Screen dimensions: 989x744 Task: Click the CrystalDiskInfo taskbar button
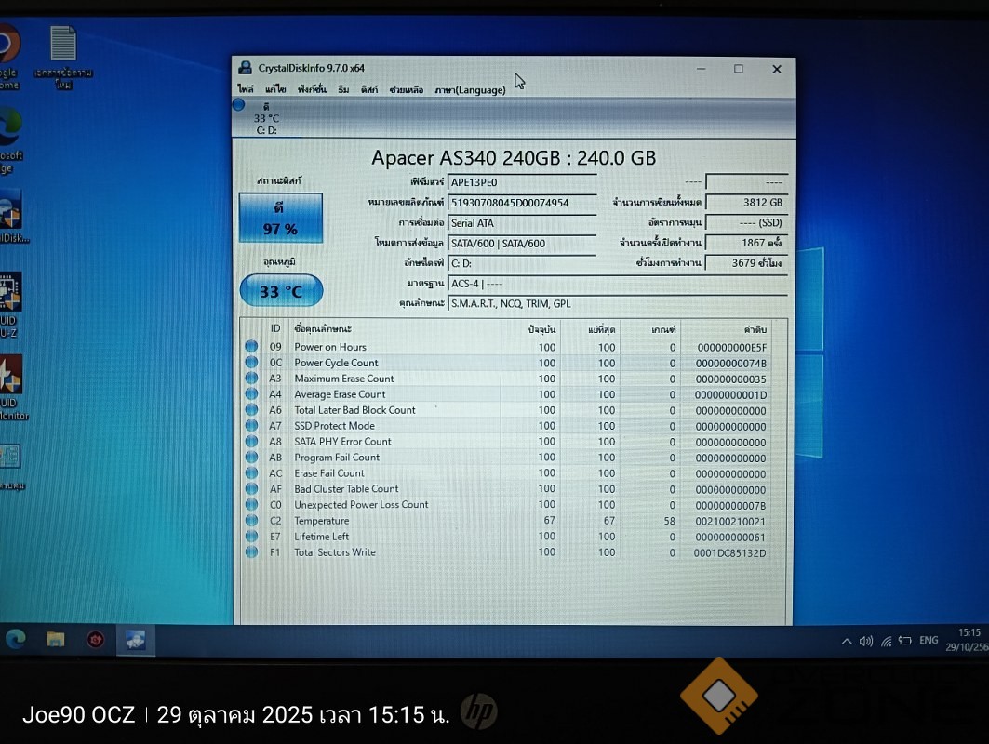(x=135, y=640)
